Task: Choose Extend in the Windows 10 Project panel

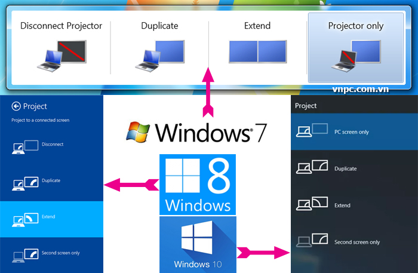Action: click(342, 205)
